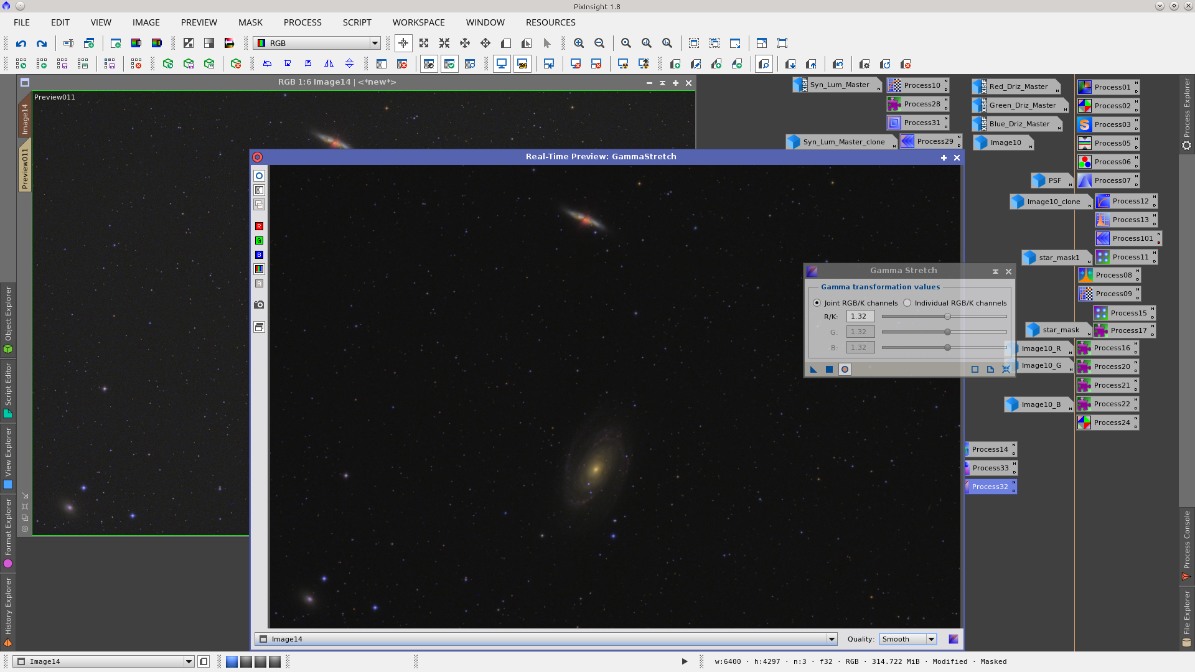The width and height of the screenshot is (1195, 672).
Task: Click the horizontal flip image toolbar icon
Action: [x=329, y=63]
